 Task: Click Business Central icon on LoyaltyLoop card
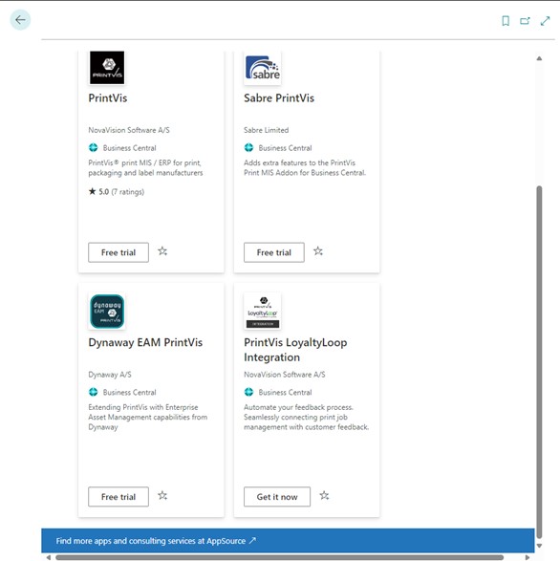[248, 392]
